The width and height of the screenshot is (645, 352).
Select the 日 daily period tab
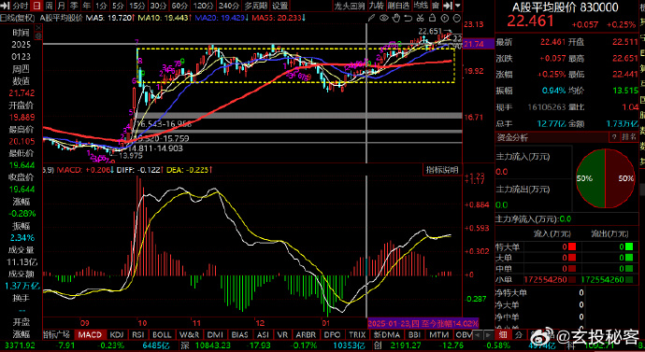[x=37, y=6]
